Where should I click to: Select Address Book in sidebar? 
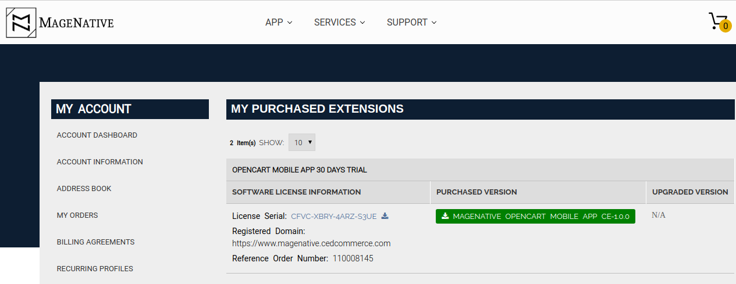pyautogui.click(x=84, y=189)
